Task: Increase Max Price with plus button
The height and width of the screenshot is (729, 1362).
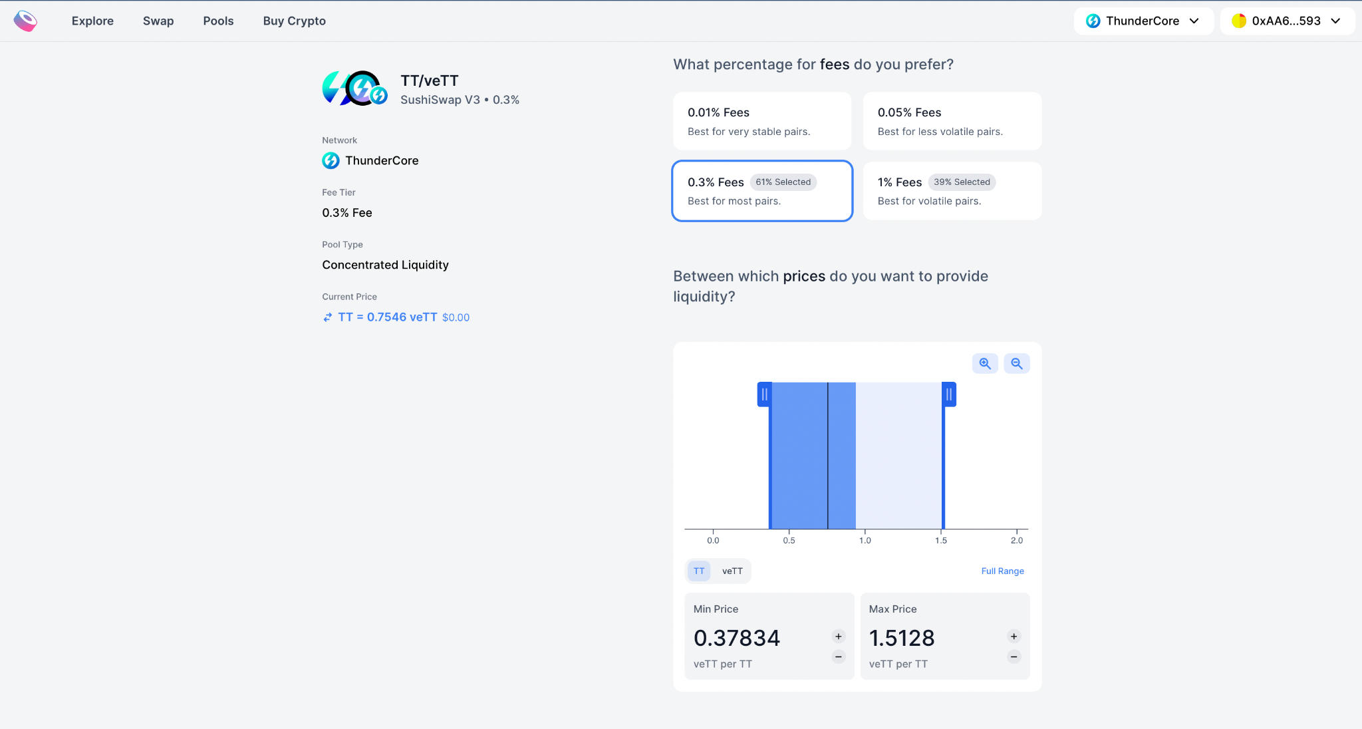Action: click(x=1014, y=637)
